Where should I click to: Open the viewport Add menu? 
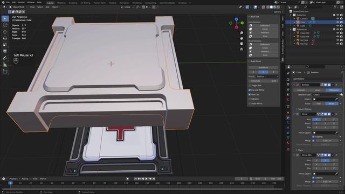[47, 7]
